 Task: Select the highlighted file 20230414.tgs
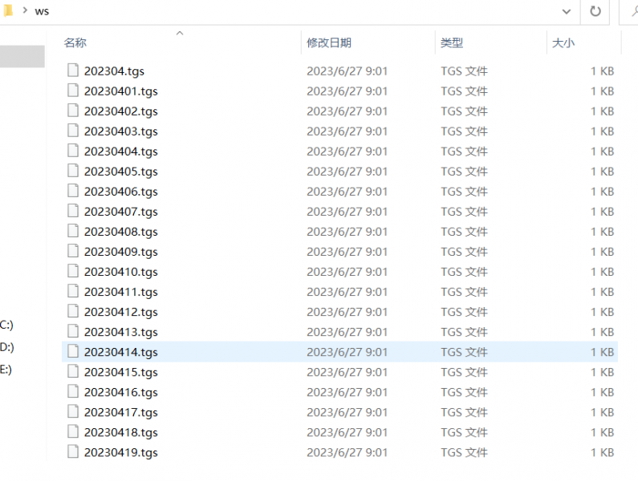coord(121,352)
